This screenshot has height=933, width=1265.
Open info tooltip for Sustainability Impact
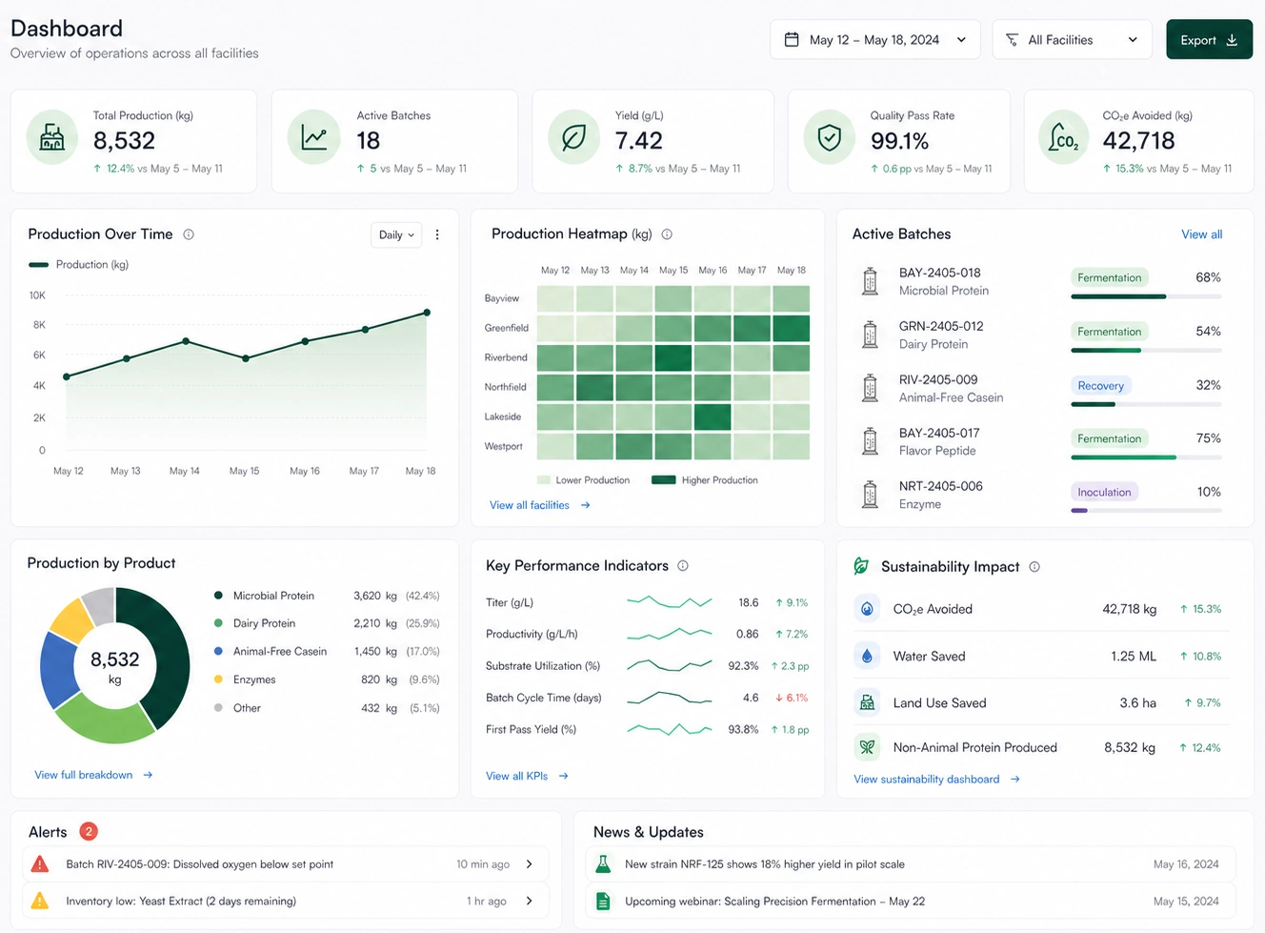click(x=1034, y=567)
